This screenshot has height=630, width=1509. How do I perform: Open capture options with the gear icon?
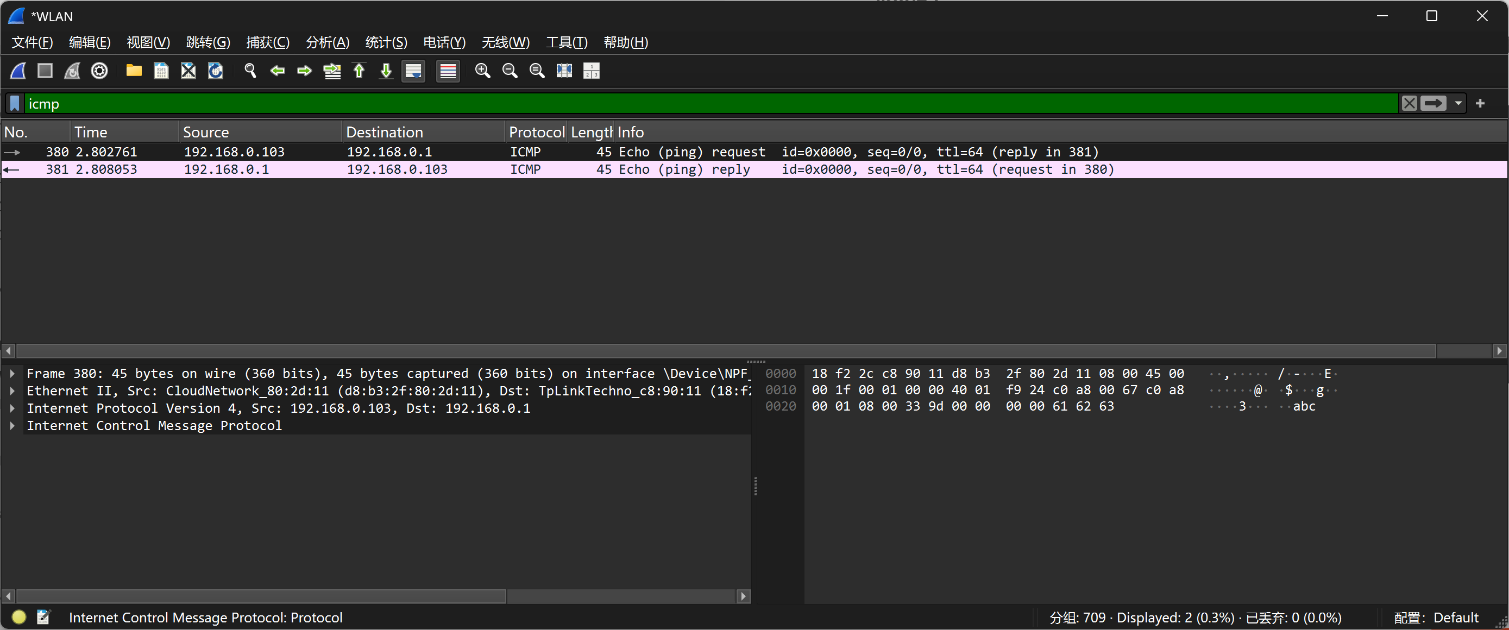99,70
